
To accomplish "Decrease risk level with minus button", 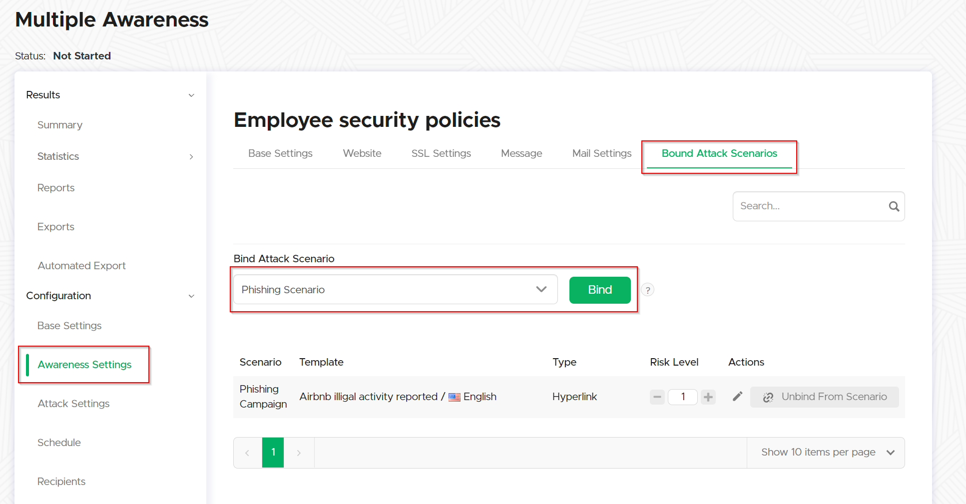I will [657, 397].
